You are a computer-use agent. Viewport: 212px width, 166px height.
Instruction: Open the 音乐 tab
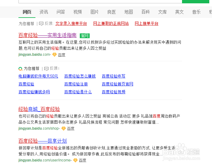(x=197, y=12)
